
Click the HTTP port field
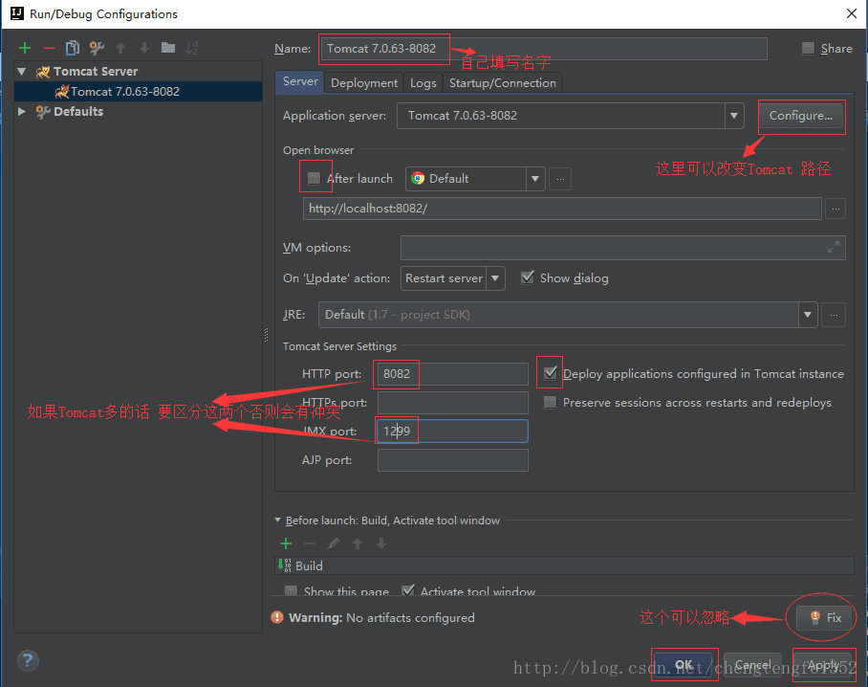452,374
